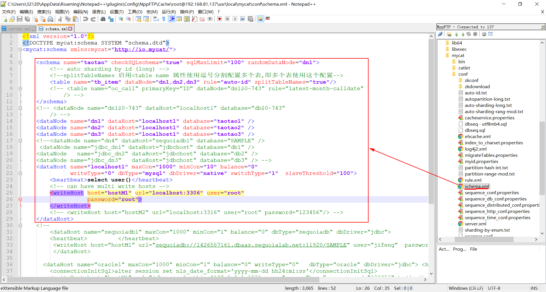Image resolution: width=546 pixels, height=292 pixels.
Task: Click the Close All toolbar icon
Action: click(x=43, y=19)
